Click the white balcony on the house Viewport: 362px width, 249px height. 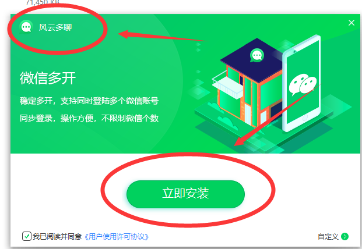(x=227, y=85)
